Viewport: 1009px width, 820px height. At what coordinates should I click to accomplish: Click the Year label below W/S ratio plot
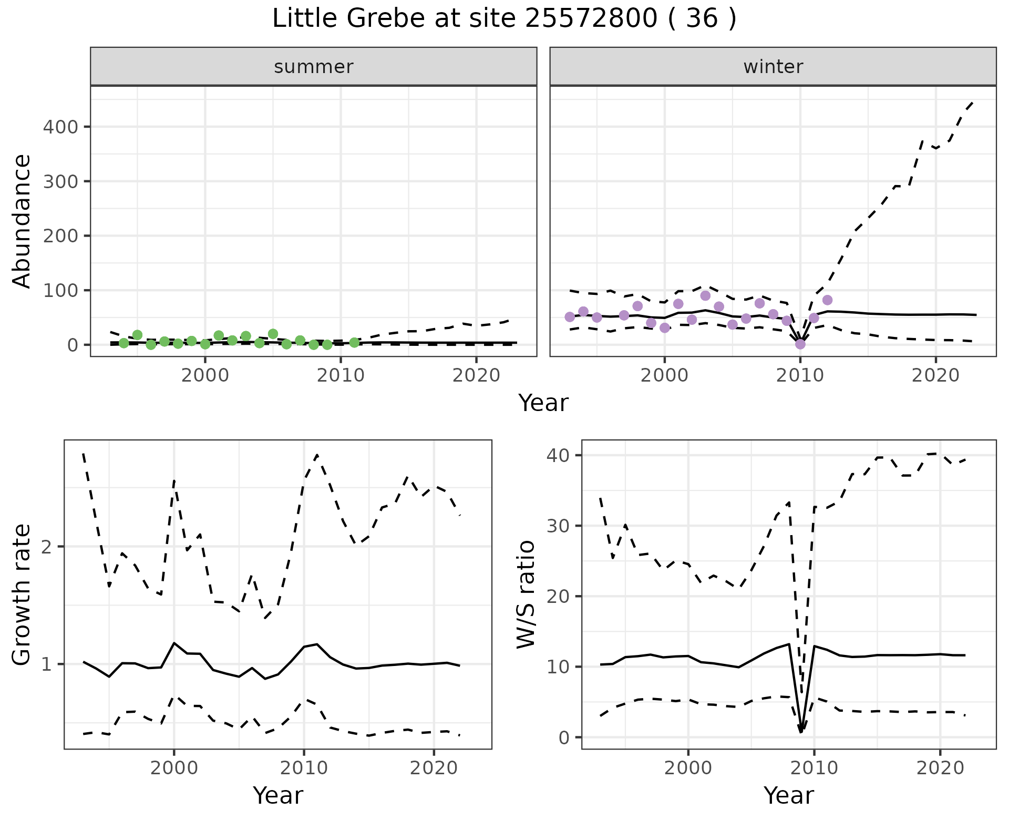click(x=788, y=796)
